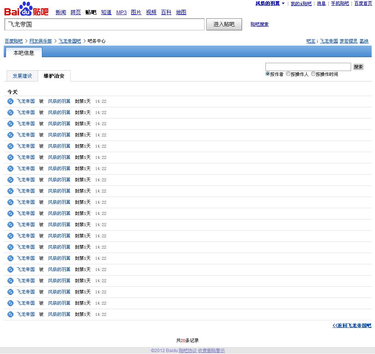375x354 pixels.
Task: Open the 贴吧搜索 link
Action: [259, 24]
